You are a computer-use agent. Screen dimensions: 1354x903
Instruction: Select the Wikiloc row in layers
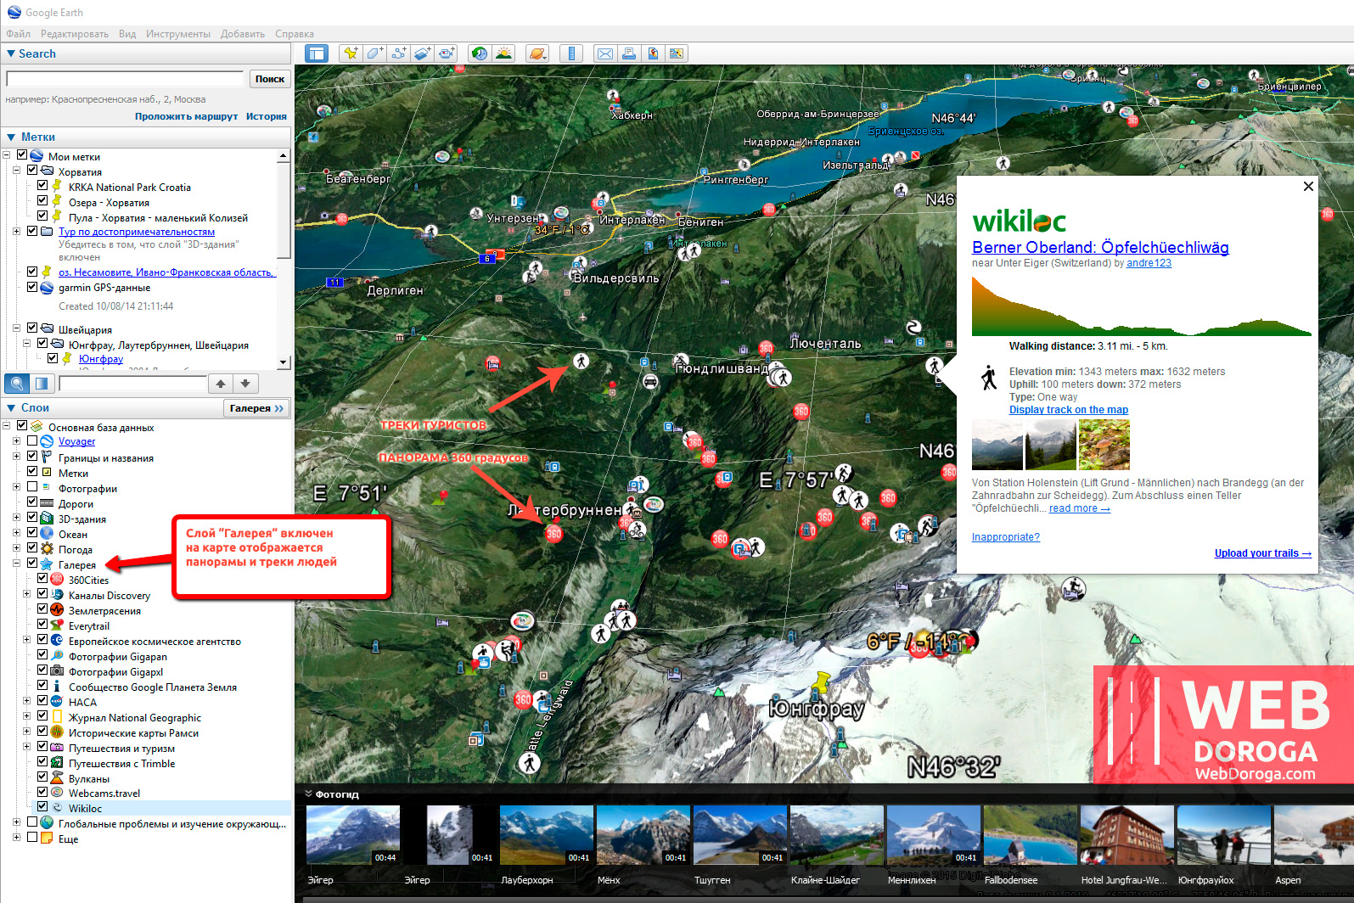[161, 808]
